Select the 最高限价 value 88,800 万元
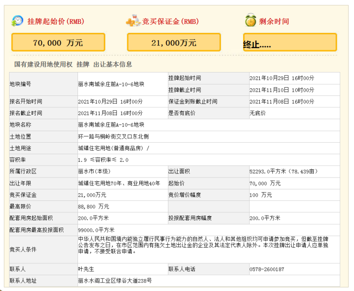 pyautogui.click(x=93, y=207)
